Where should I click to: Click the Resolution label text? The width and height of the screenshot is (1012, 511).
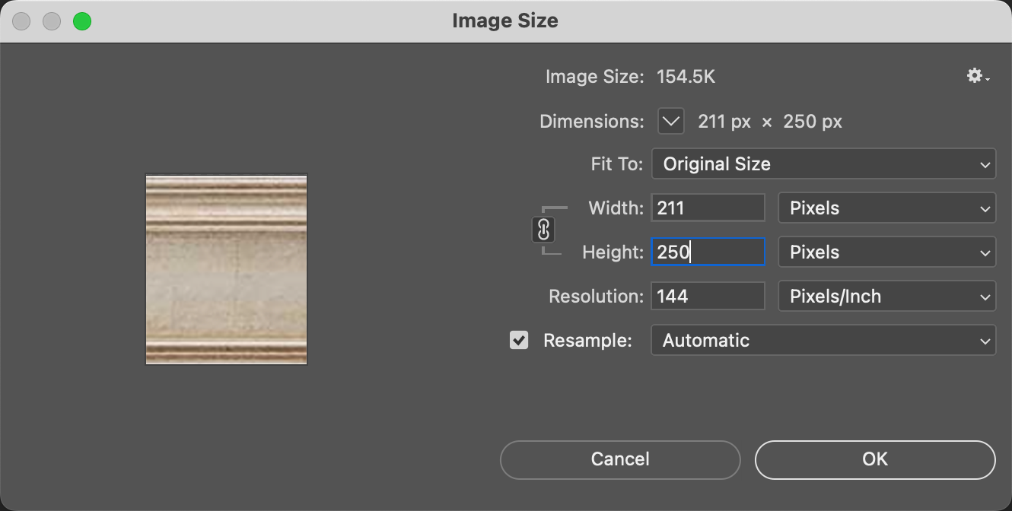pos(597,297)
